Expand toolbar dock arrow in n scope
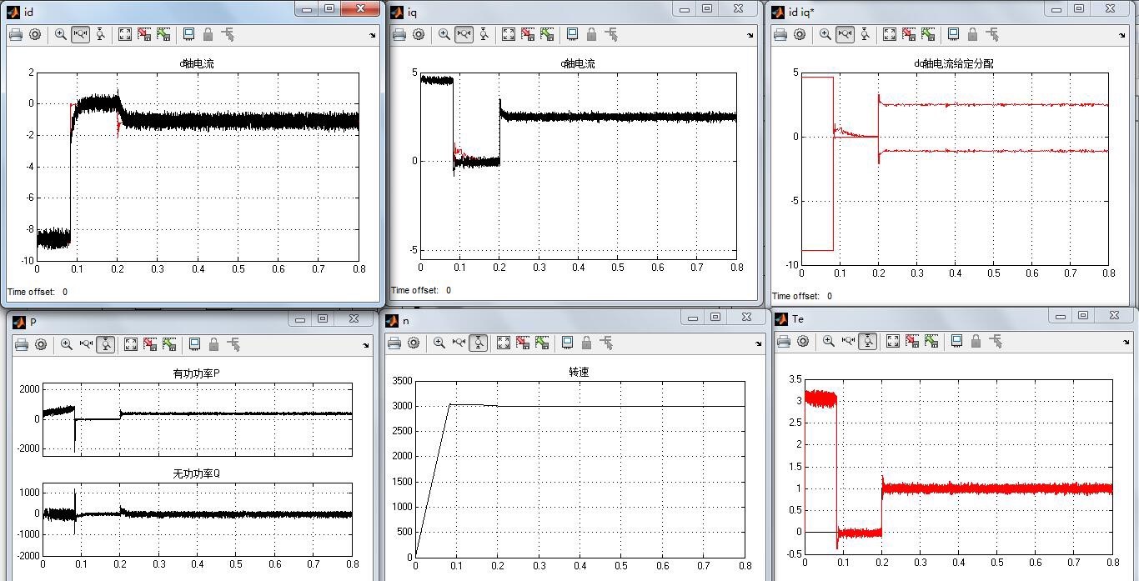This screenshot has width=1139, height=581. [759, 343]
